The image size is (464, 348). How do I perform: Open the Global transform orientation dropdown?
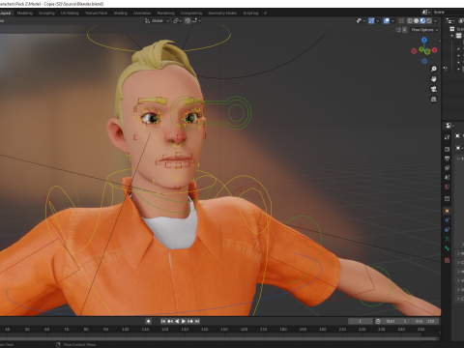(157, 20)
